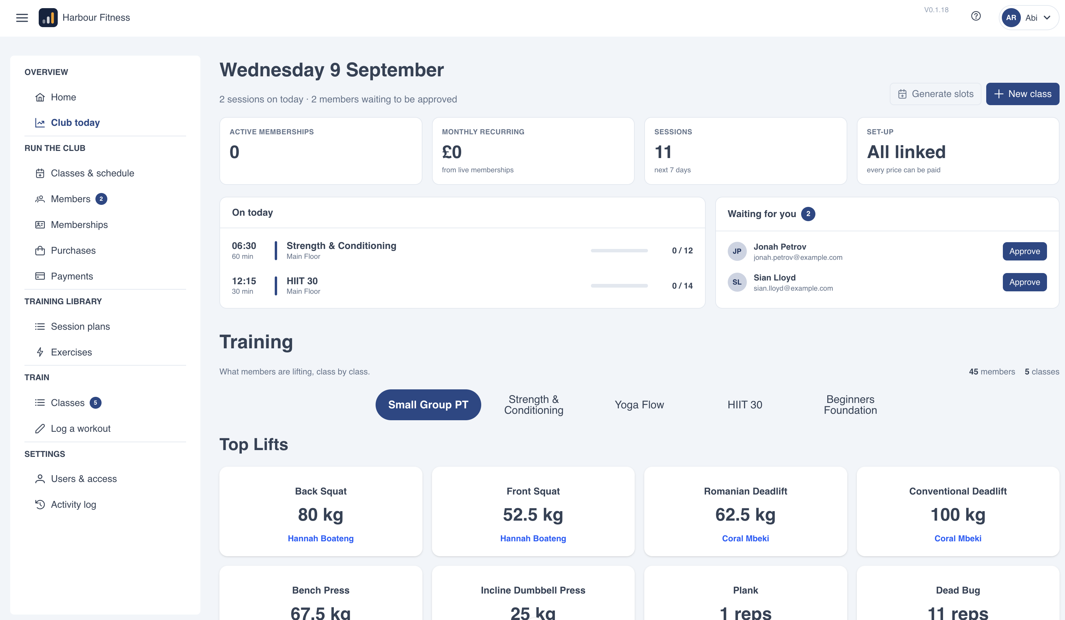Screen dimensions: 1065x620
Task: Click the Users & access person icon
Action: click(x=40, y=479)
